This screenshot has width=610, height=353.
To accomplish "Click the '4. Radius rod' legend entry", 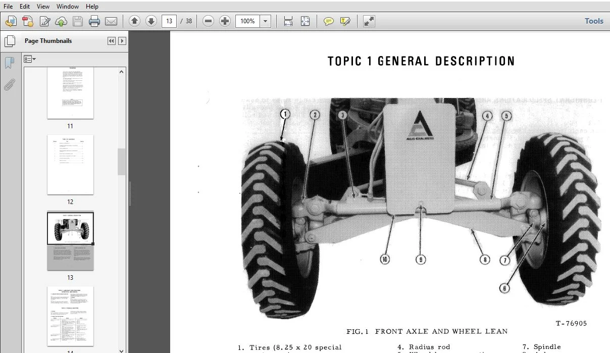I will click(x=423, y=347).
